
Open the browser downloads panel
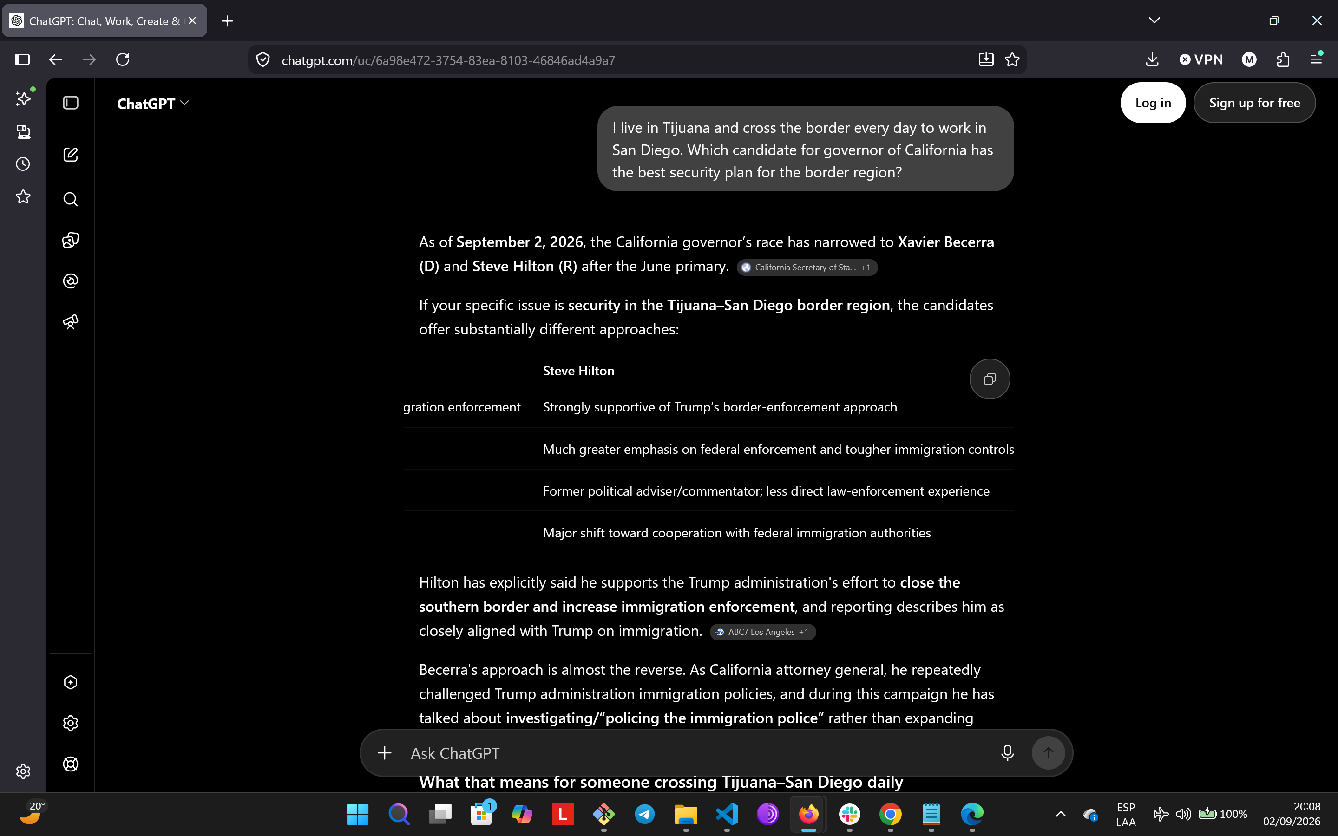coord(1152,60)
